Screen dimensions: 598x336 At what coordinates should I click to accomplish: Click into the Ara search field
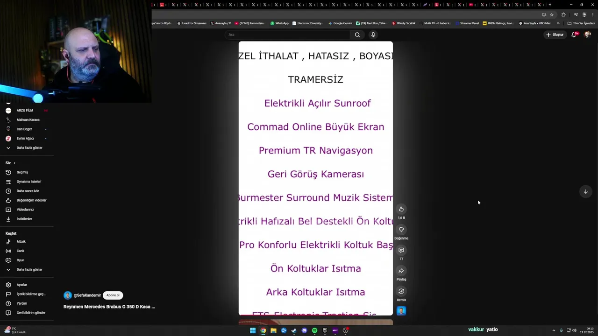(287, 35)
